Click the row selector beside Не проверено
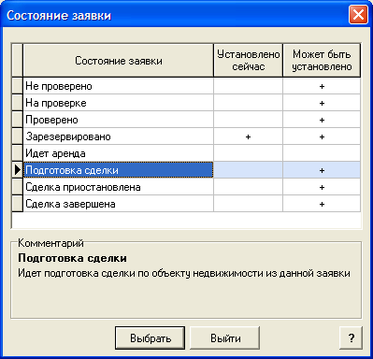Image resolution: width=373 pixels, height=359 pixels. 18,86
